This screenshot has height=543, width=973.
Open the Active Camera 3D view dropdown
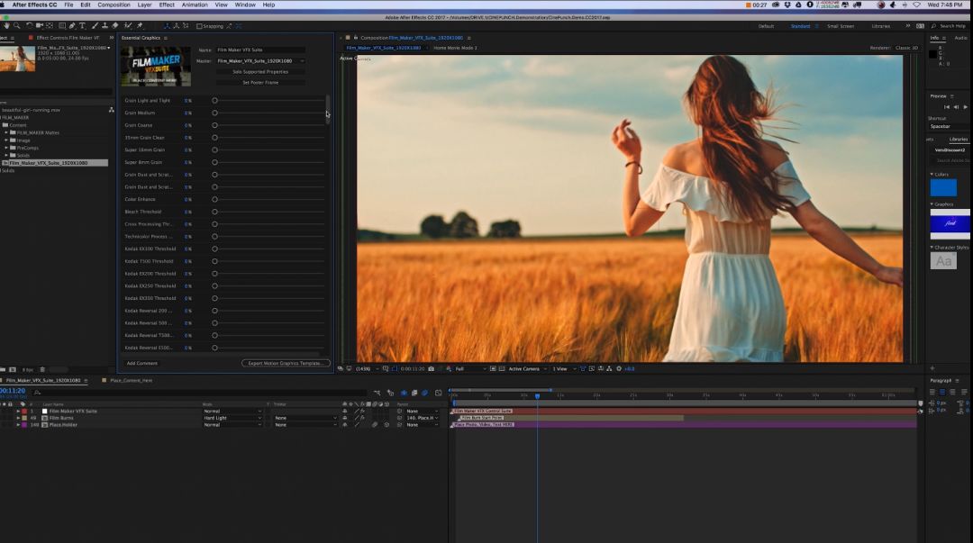(x=527, y=368)
